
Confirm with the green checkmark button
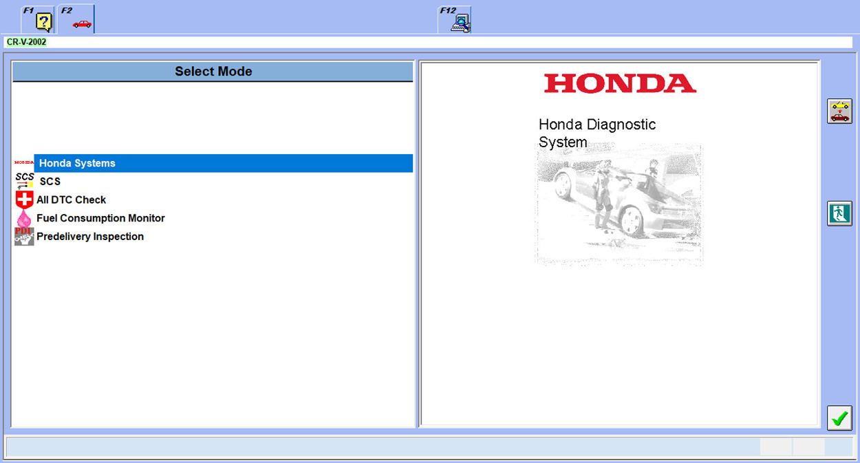click(x=839, y=418)
